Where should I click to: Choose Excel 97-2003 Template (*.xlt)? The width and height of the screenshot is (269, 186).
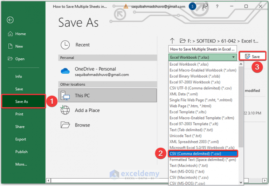(x=204, y=124)
